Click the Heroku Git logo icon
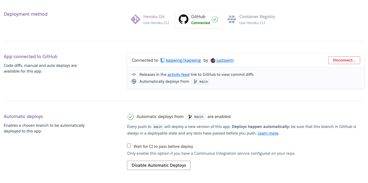This screenshot has height=183, width=368. pyautogui.click(x=135, y=20)
